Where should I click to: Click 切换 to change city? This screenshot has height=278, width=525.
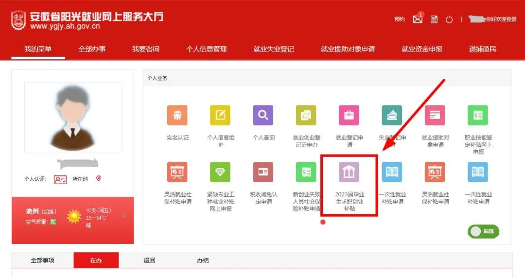pos(49,211)
